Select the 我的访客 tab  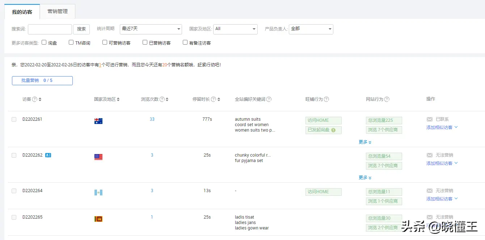pos(22,12)
